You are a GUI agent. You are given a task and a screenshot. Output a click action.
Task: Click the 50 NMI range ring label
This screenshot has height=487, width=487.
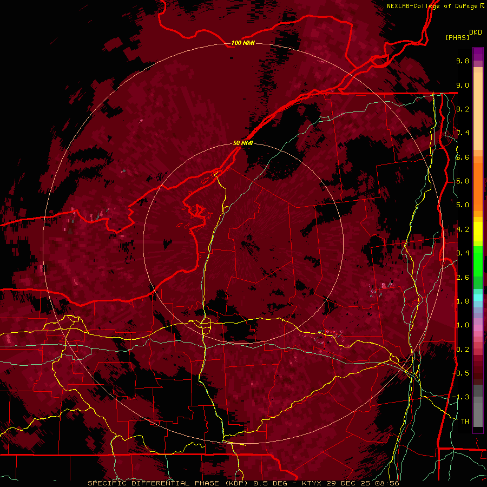pyautogui.click(x=243, y=143)
